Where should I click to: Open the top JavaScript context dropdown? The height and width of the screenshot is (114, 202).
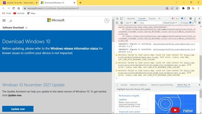coord(128,23)
